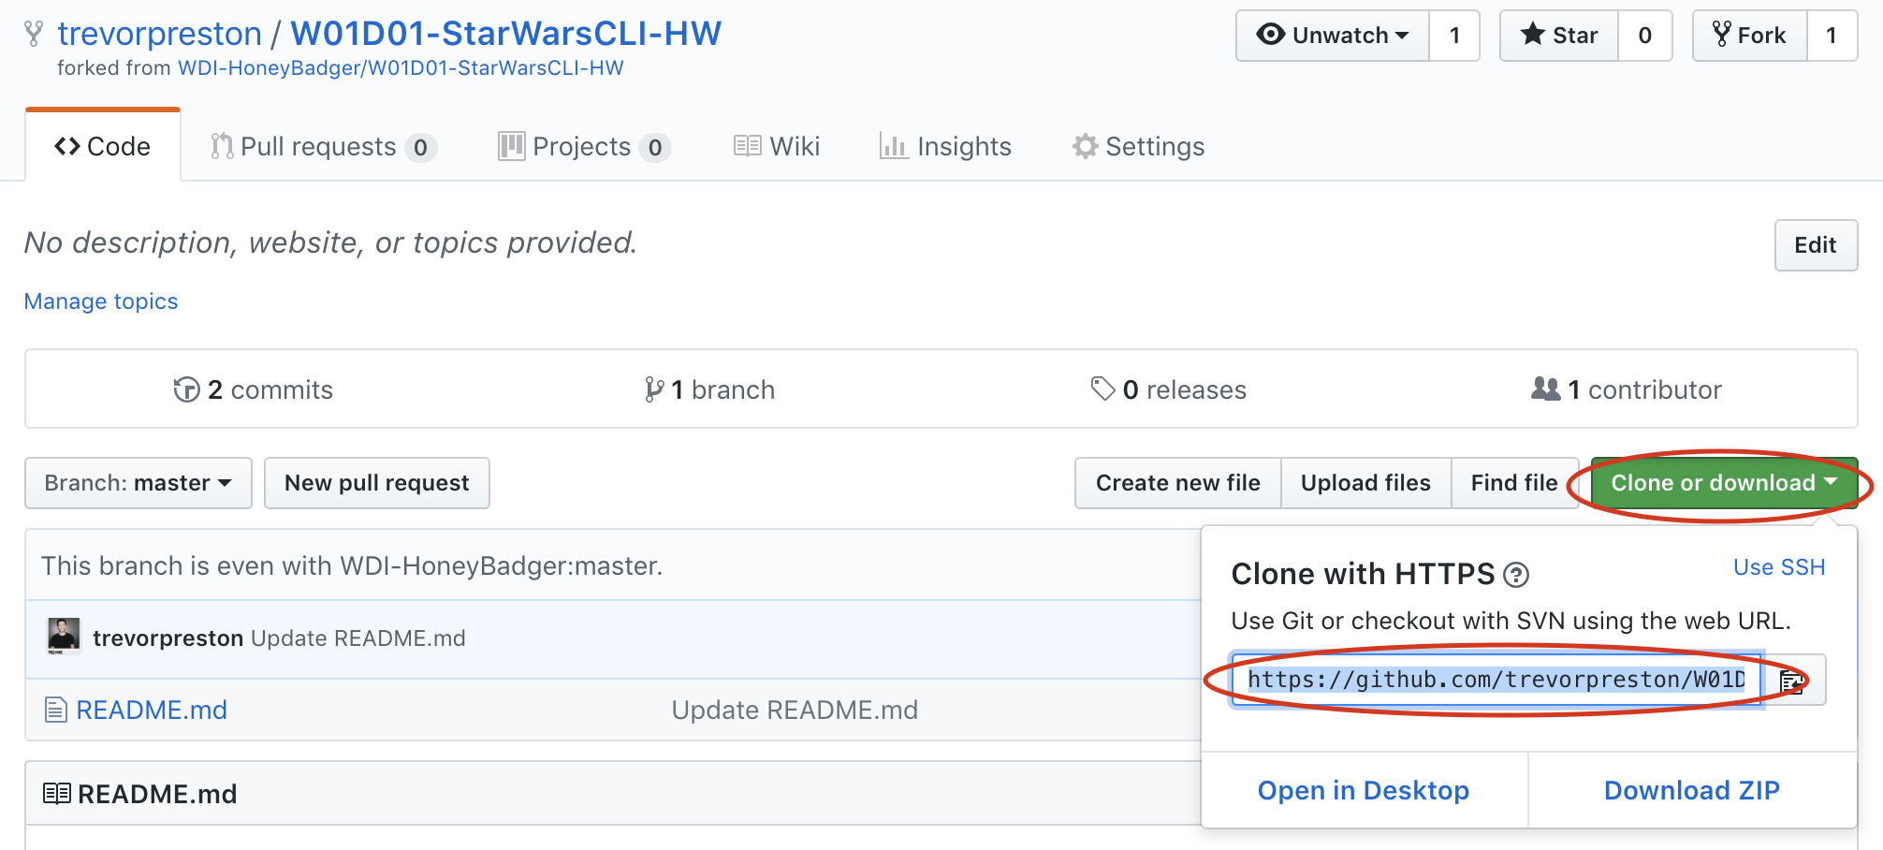Go to the Settings tab
The height and width of the screenshot is (850, 1883).
tap(1139, 147)
